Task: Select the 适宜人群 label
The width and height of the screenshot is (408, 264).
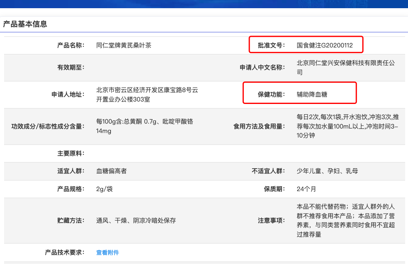Action: [x=71, y=171]
